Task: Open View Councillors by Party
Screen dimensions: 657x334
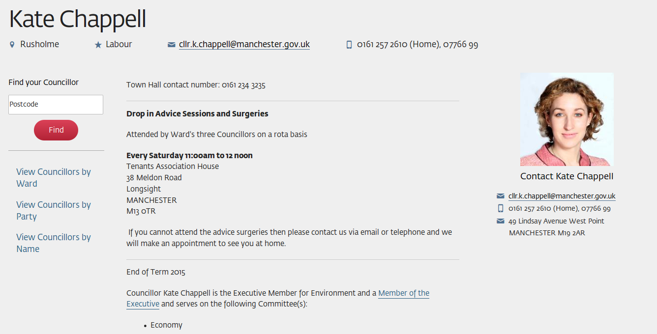Action: point(54,210)
